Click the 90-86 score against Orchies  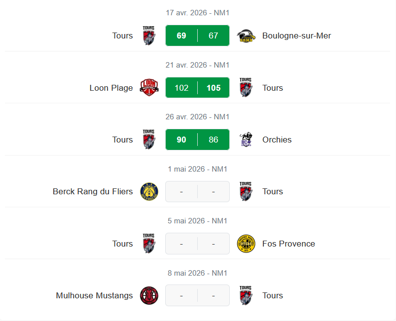click(x=197, y=140)
